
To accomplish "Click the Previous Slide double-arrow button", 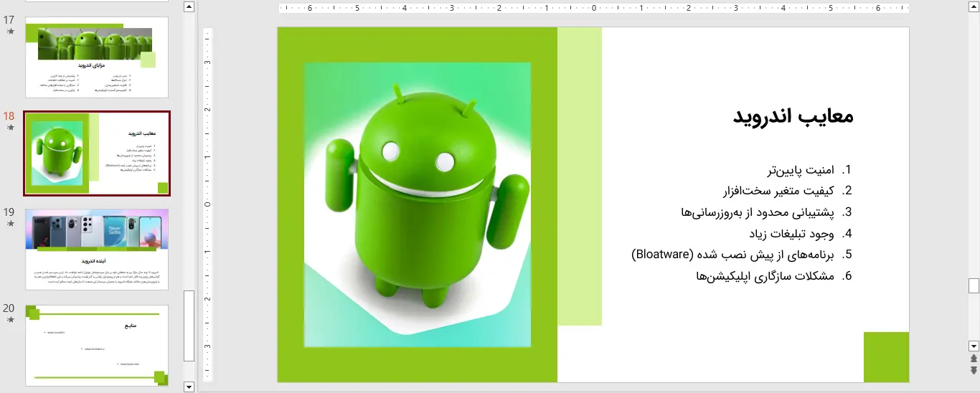I will tap(974, 359).
